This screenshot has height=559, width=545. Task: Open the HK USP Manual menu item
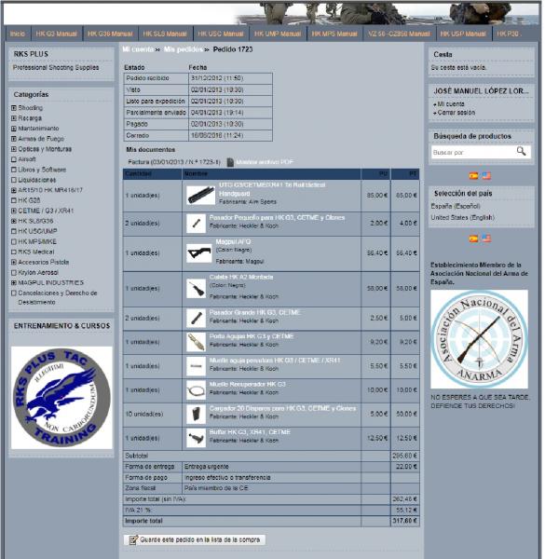[463, 34]
